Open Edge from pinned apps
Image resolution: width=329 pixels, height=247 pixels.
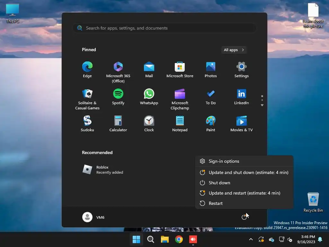point(87,70)
